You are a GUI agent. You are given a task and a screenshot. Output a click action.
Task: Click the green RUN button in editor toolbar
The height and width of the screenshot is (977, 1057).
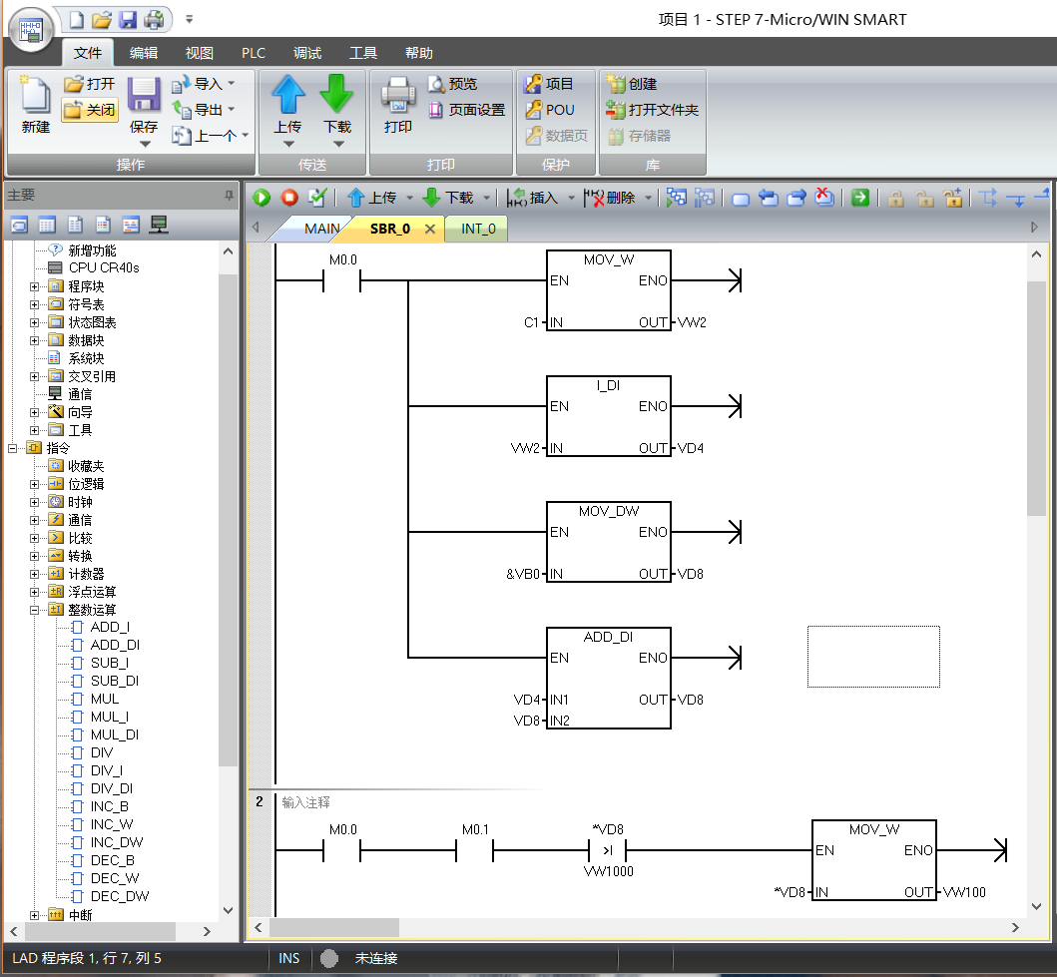(262, 198)
